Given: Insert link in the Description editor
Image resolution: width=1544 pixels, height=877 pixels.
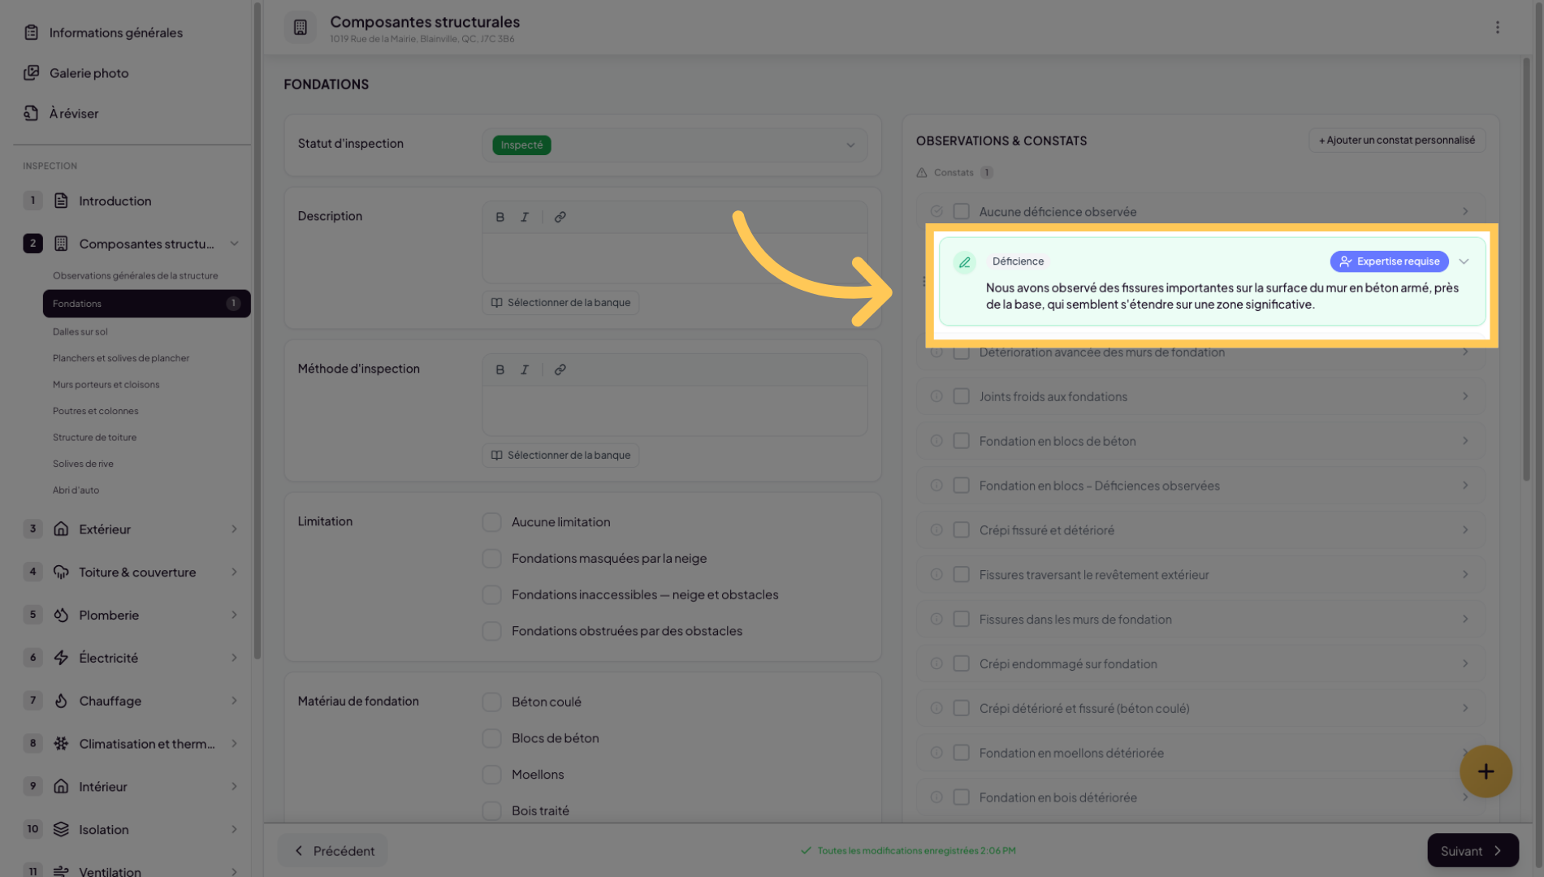Looking at the screenshot, I should pos(560,217).
